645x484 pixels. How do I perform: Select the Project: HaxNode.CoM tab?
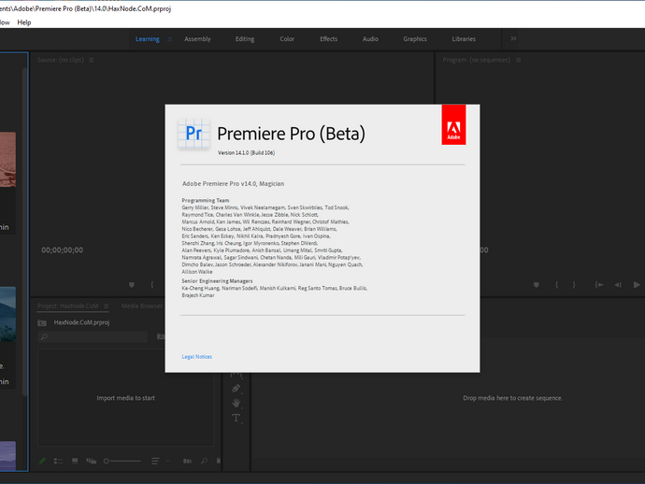point(68,306)
